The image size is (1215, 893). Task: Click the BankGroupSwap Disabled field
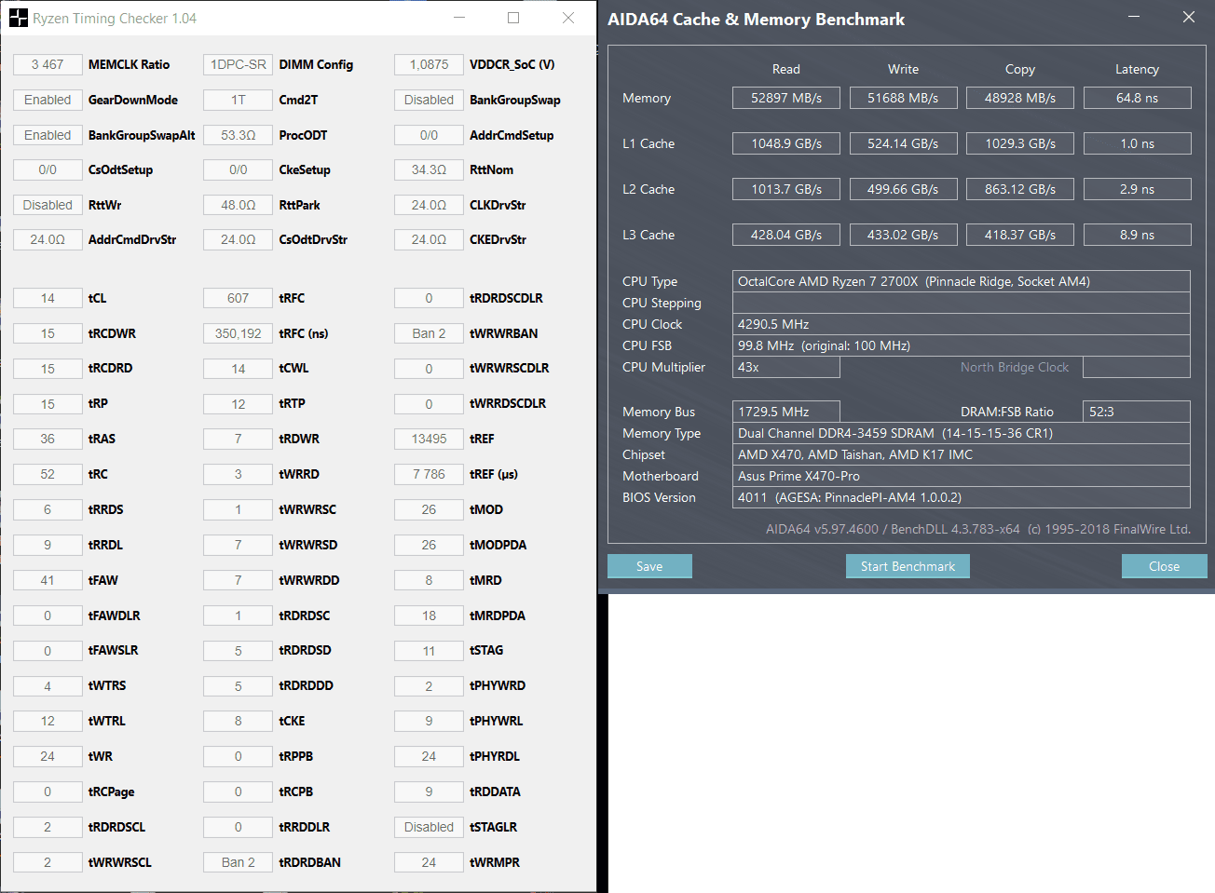point(429,100)
